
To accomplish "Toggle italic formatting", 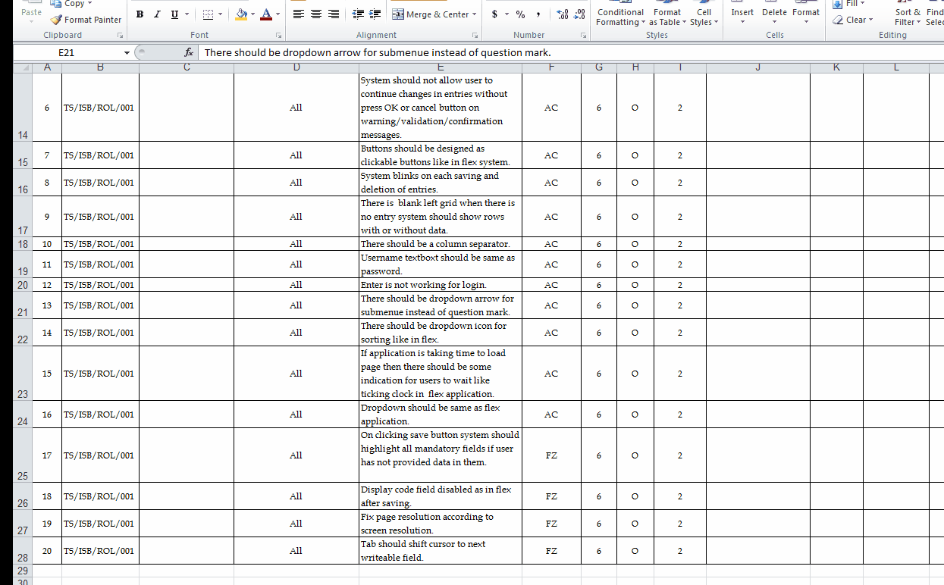I will (x=157, y=14).
